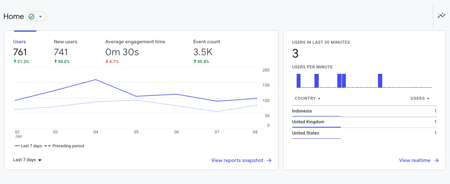Click the Insights sparkle icon
Image resolution: width=450 pixels, height=184 pixels.
coord(441,15)
